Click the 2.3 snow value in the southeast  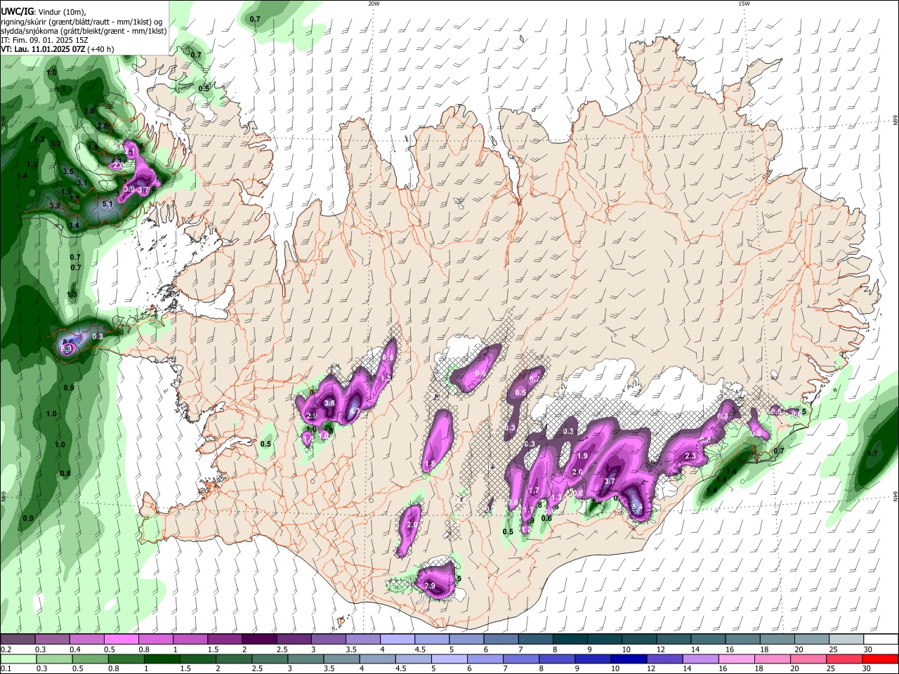coord(690,456)
